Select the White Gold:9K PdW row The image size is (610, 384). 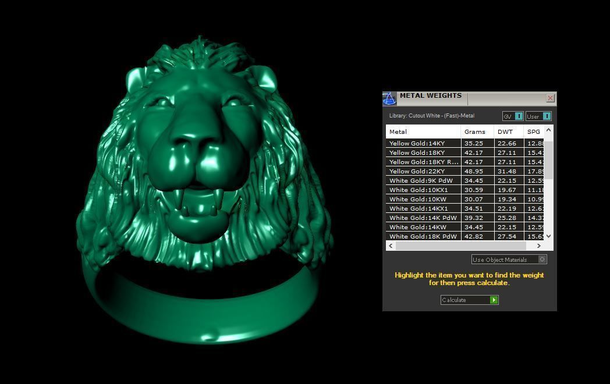[465, 180]
